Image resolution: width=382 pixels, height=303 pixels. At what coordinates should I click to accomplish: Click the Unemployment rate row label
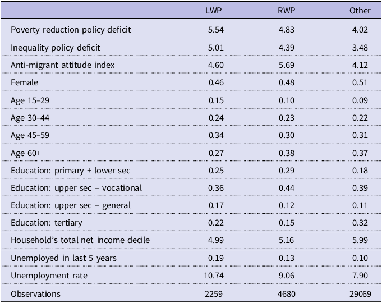49,276
